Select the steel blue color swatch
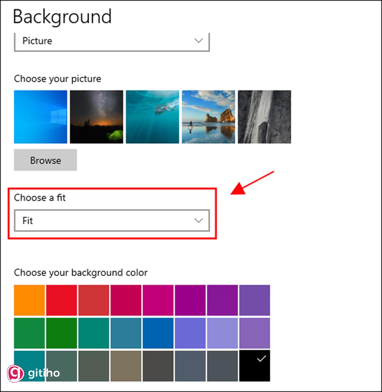The image size is (382, 392). coord(126,333)
